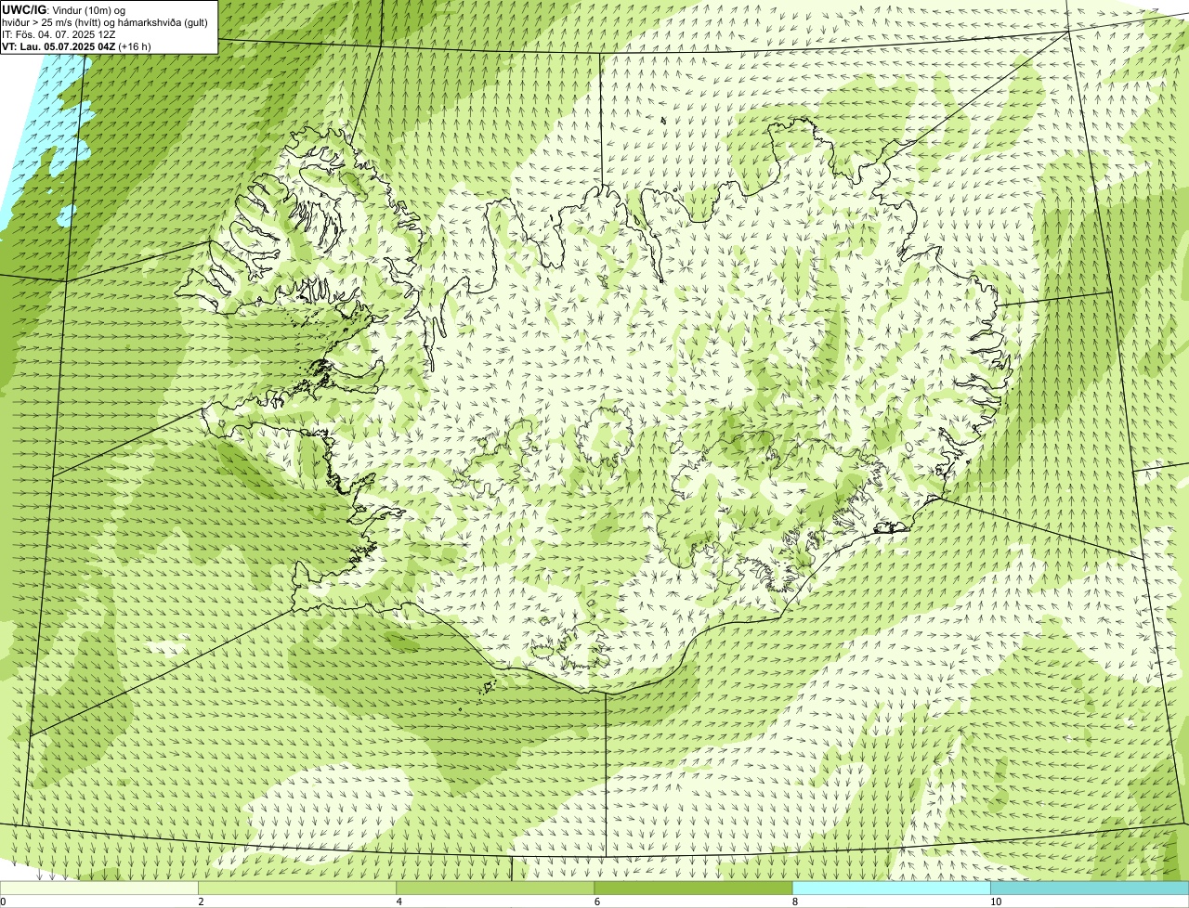Click the colorbar tick label '2'
This screenshot has height=908, width=1189.
[201, 902]
